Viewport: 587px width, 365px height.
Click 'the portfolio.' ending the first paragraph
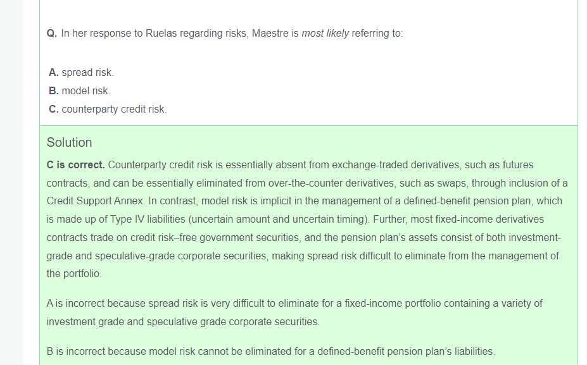tap(73, 274)
